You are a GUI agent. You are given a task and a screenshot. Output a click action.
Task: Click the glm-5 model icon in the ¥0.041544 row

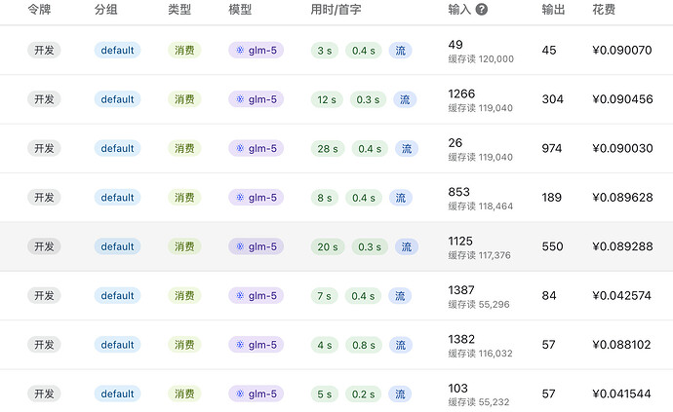240,394
